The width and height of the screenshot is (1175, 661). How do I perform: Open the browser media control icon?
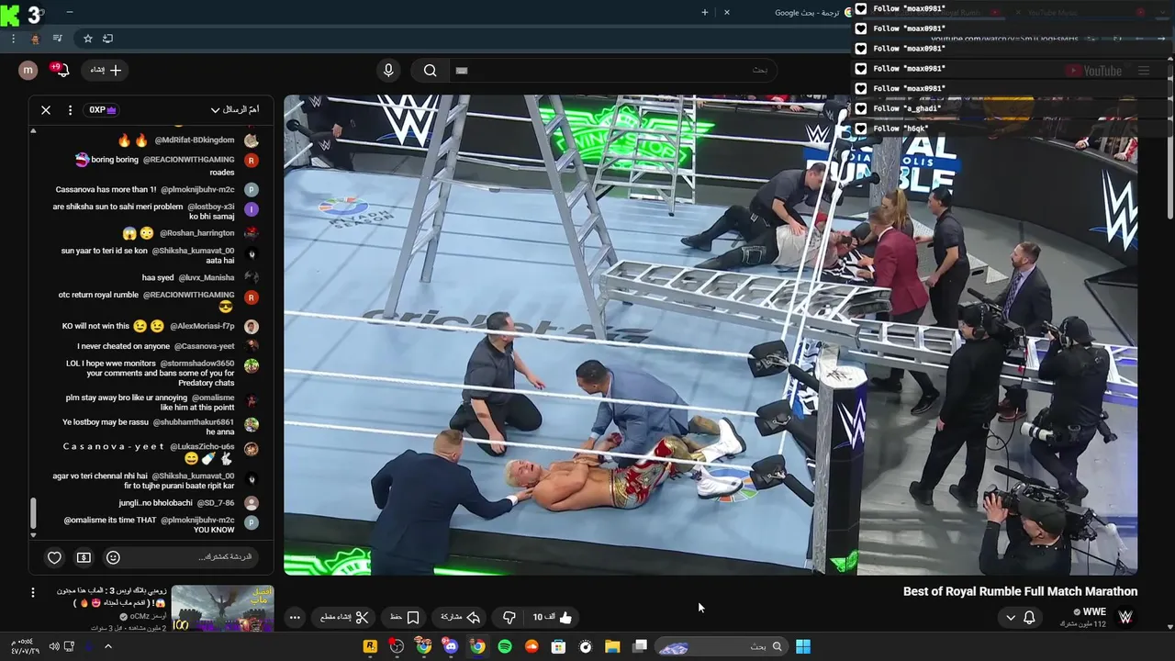[57, 39]
